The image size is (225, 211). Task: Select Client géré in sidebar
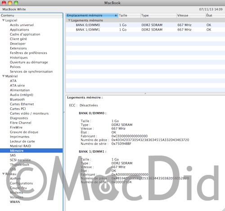(18, 39)
